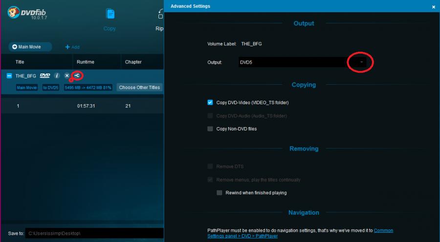The height and width of the screenshot is (242, 440).
Task: Click the plus Add source button
Action: coord(72,47)
